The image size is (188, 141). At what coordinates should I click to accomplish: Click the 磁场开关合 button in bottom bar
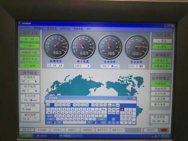(x=103, y=130)
